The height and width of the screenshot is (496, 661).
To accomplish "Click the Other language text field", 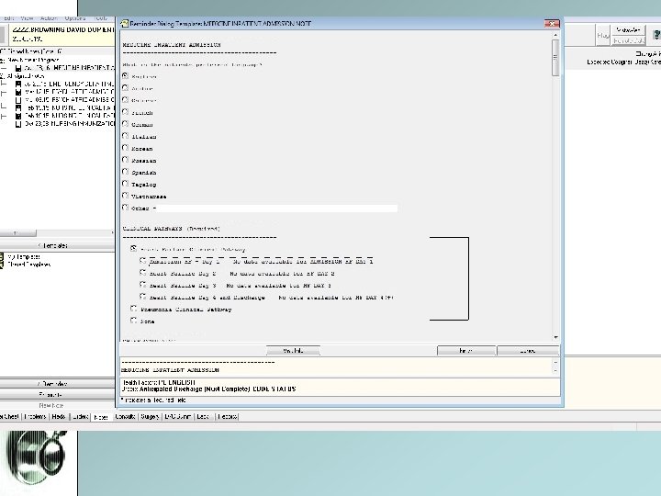I will point(277,209).
